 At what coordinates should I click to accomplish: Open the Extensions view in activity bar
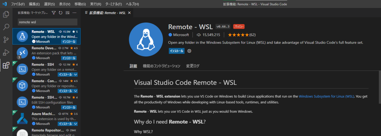point(6,65)
